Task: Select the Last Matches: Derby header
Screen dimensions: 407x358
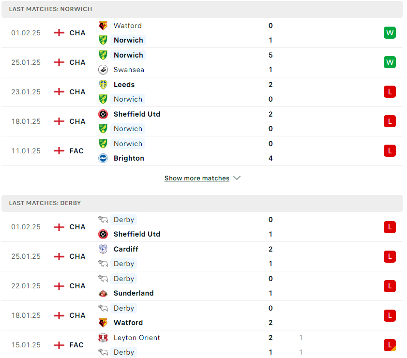Action: 202,203
